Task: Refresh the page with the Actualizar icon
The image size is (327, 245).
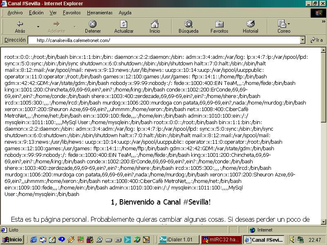Action: [124, 24]
